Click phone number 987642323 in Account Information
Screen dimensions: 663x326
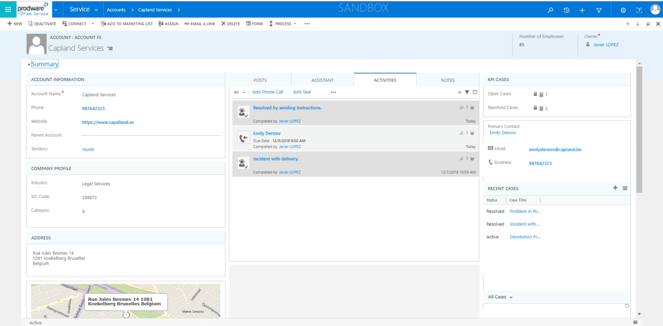[x=94, y=109]
